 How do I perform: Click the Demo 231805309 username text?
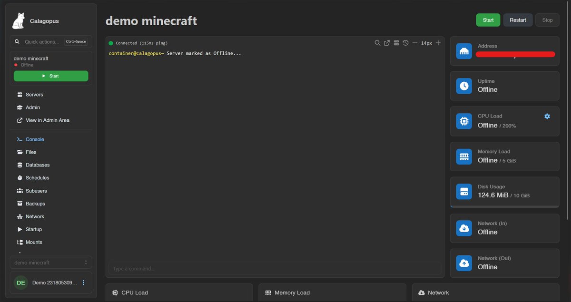pos(55,283)
